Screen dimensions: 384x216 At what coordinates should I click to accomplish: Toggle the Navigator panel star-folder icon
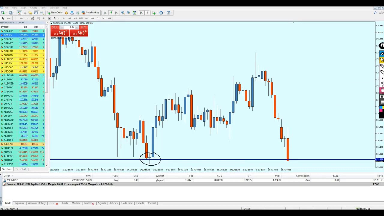tap(30, 13)
